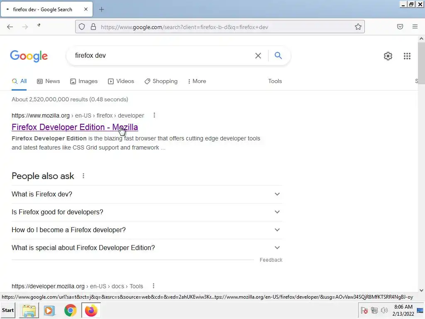Open the volume speaker tray icon
This screenshot has width=425, height=319.
(384, 310)
